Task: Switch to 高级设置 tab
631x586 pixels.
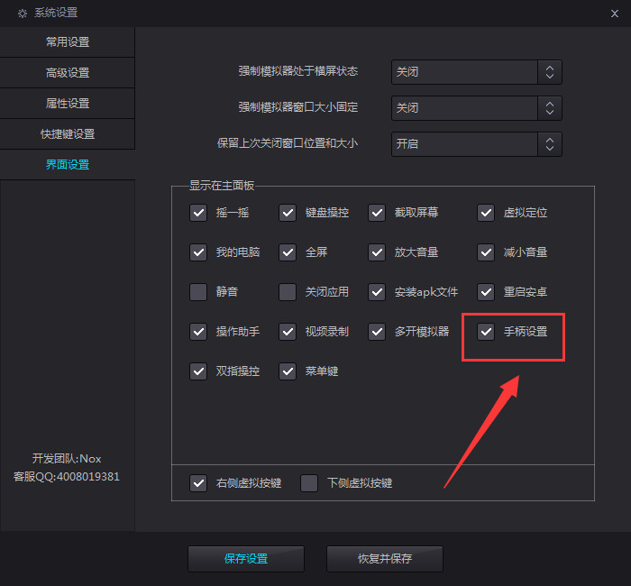Action: [x=68, y=73]
